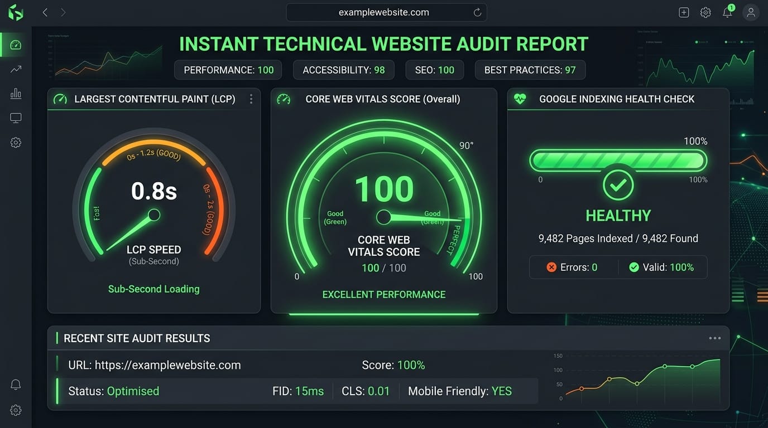Open the user profile avatar icon

[x=751, y=13]
